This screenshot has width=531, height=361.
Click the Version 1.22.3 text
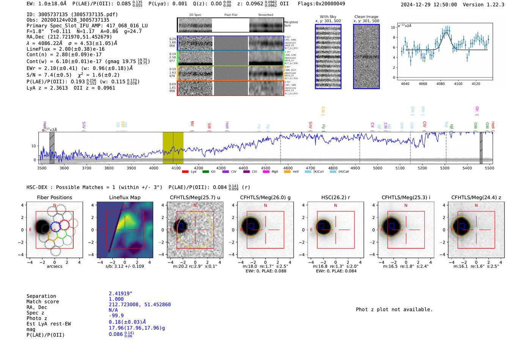484,5
